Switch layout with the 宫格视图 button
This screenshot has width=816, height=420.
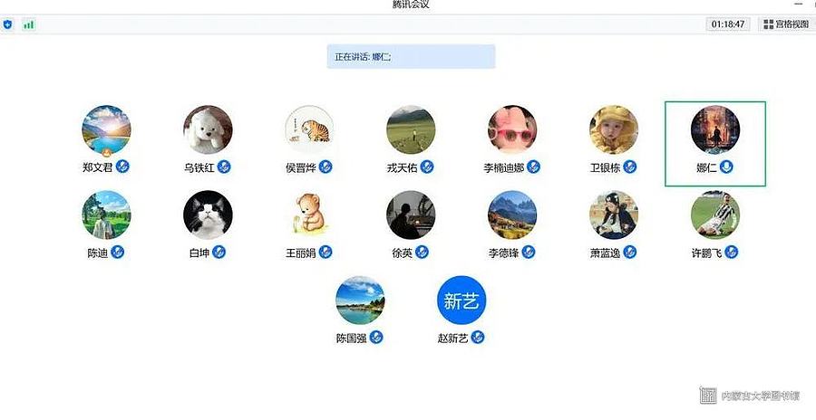coord(786,24)
